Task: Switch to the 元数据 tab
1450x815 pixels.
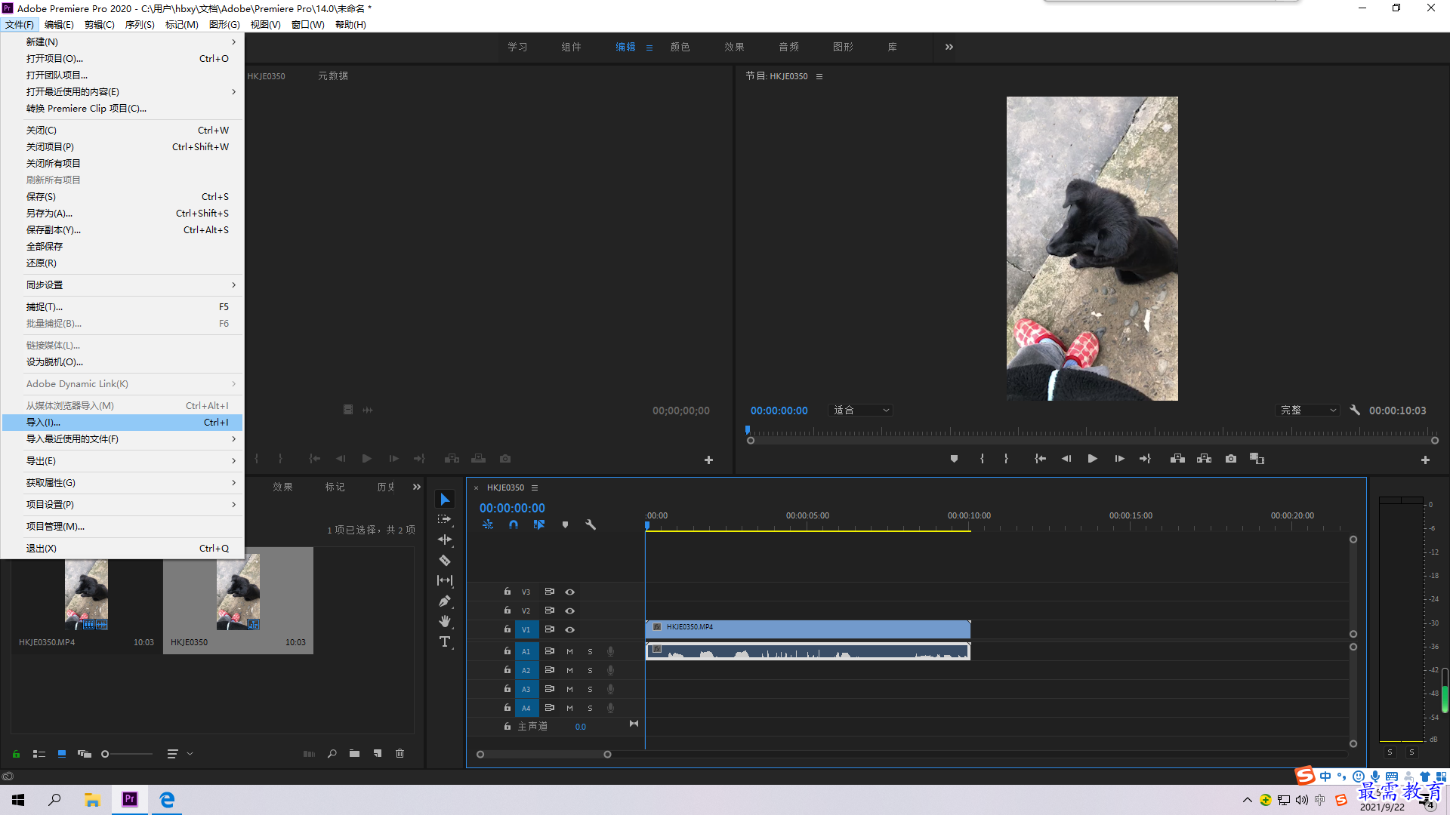Action: 333,75
